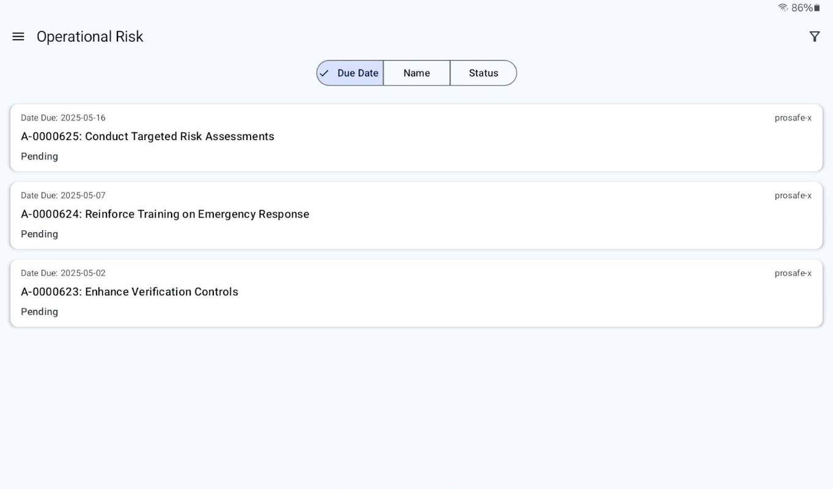The height and width of the screenshot is (489, 833).
Task: Tap the battery status icon
Action: [817, 8]
